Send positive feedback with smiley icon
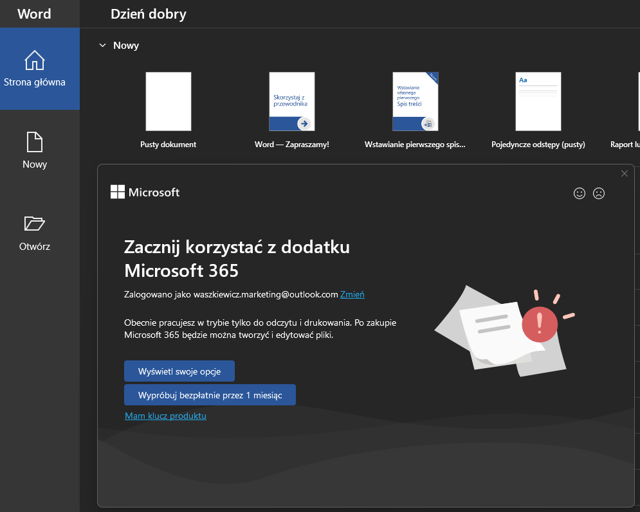Viewport: 640px width, 512px height. tap(579, 193)
